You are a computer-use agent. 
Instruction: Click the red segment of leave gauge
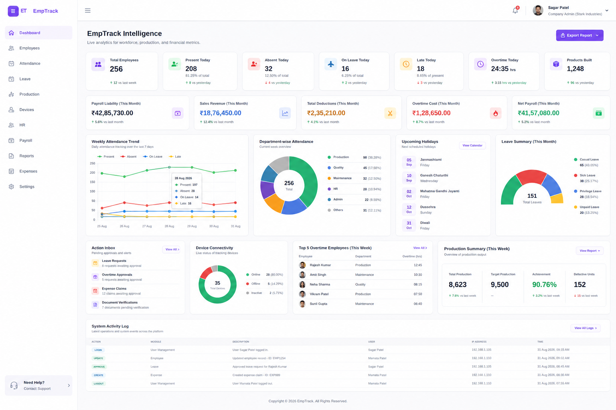[x=531, y=177]
